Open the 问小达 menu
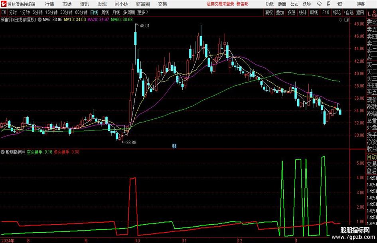377x243 pixels. [x=121, y=4]
